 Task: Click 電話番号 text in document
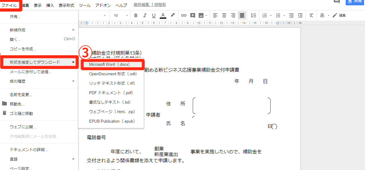click(96, 137)
